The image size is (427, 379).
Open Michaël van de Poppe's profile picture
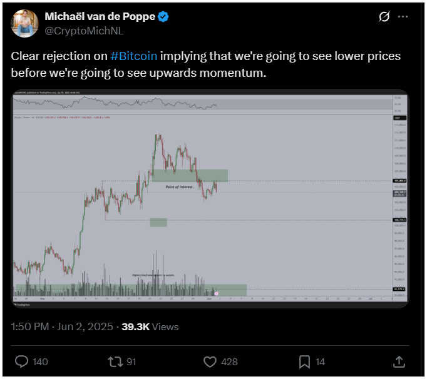[24, 23]
